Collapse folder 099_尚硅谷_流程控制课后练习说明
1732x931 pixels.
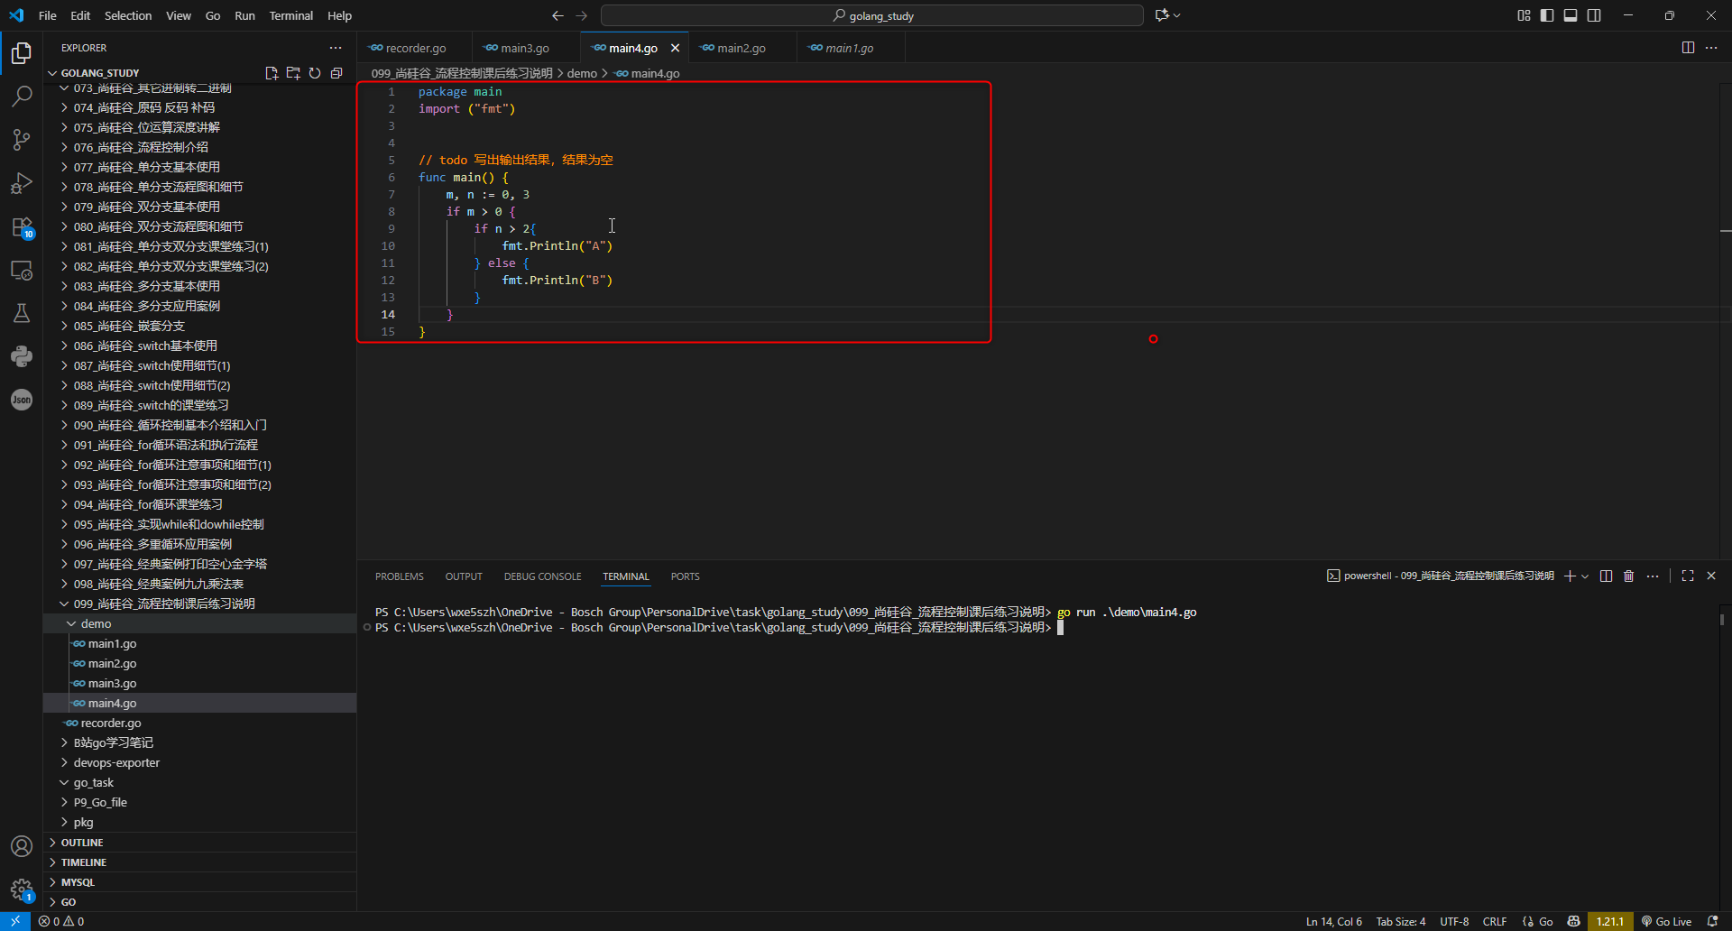(199, 604)
